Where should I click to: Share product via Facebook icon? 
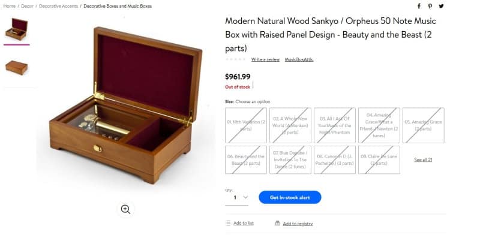click(419, 6)
